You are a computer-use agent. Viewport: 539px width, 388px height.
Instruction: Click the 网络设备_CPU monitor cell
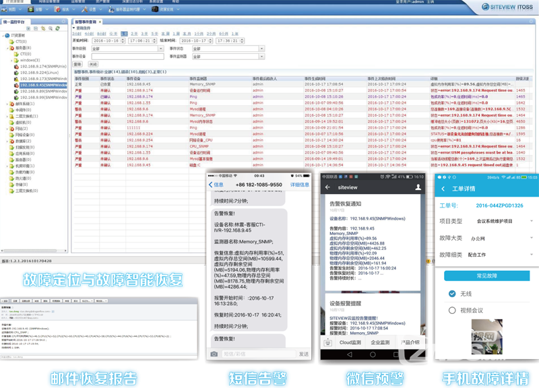click(x=201, y=140)
